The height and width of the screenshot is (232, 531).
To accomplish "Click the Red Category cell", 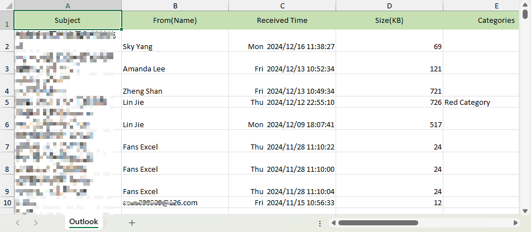I will coord(467,103).
